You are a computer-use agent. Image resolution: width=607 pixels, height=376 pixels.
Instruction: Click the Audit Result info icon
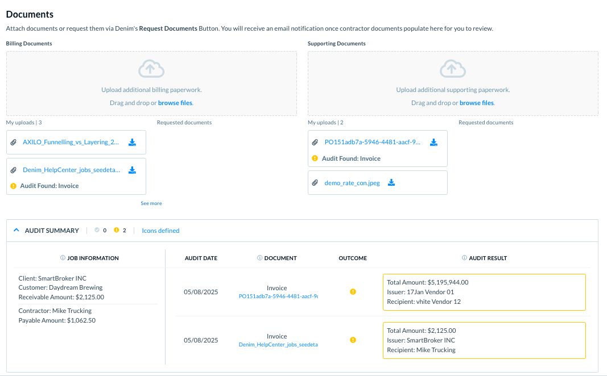click(x=464, y=258)
